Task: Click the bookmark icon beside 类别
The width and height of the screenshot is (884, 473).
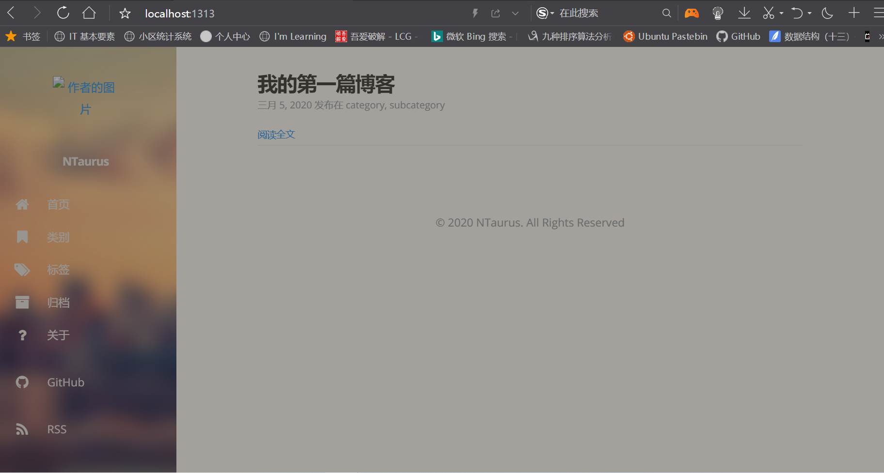Action: click(22, 237)
